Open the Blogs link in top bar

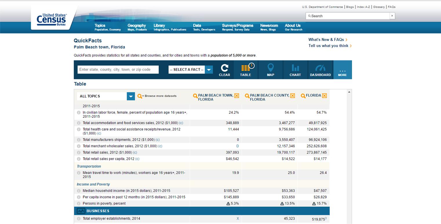pos(350,7)
